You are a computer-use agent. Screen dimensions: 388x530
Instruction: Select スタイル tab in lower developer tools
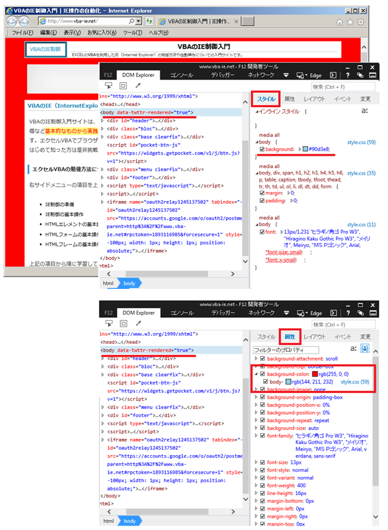point(266,337)
